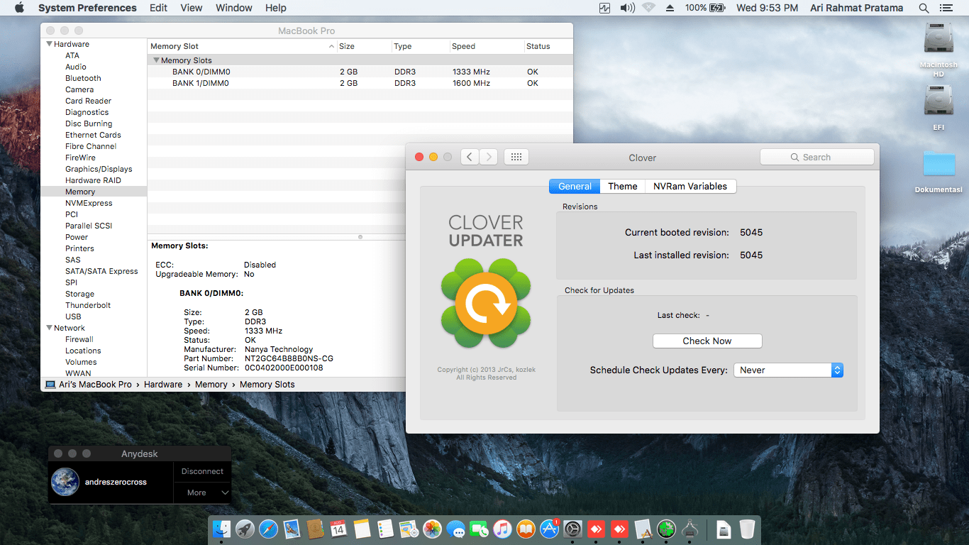Image resolution: width=969 pixels, height=545 pixels.
Task: Open Safari from the Dock
Action: (268, 529)
